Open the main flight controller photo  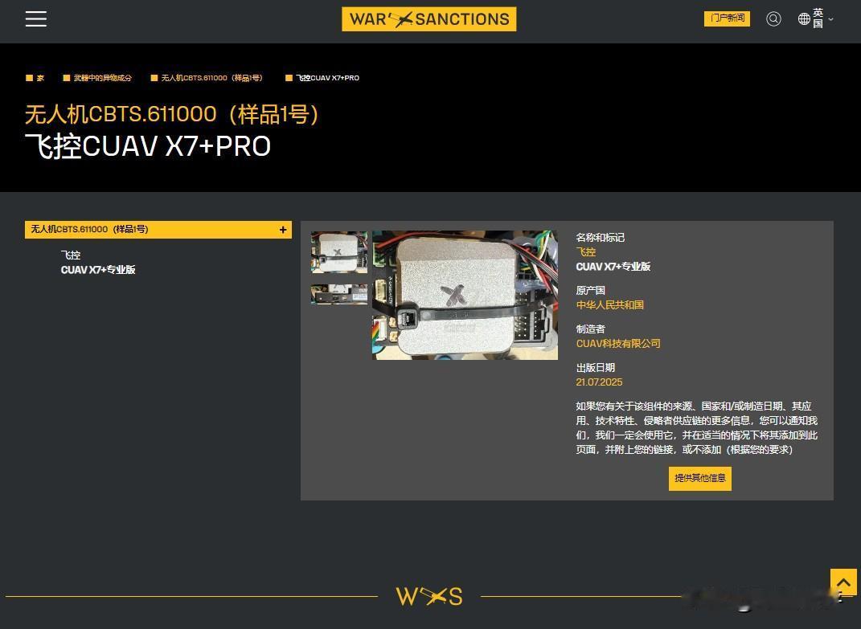click(465, 296)
